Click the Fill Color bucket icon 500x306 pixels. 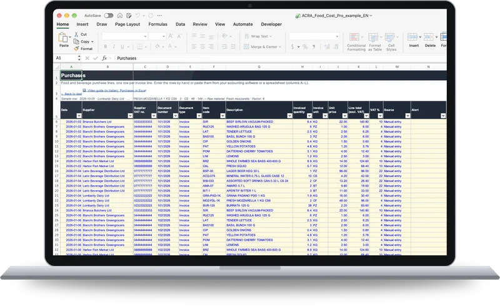157,47
